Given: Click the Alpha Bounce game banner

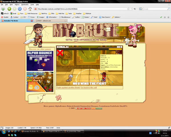Looking at the screenshot, I should click(40, 61).
